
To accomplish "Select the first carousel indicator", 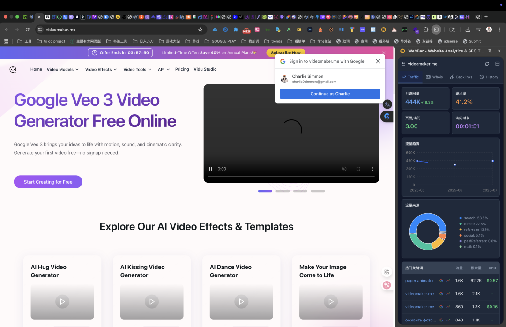I will click(x=265, y=191).
